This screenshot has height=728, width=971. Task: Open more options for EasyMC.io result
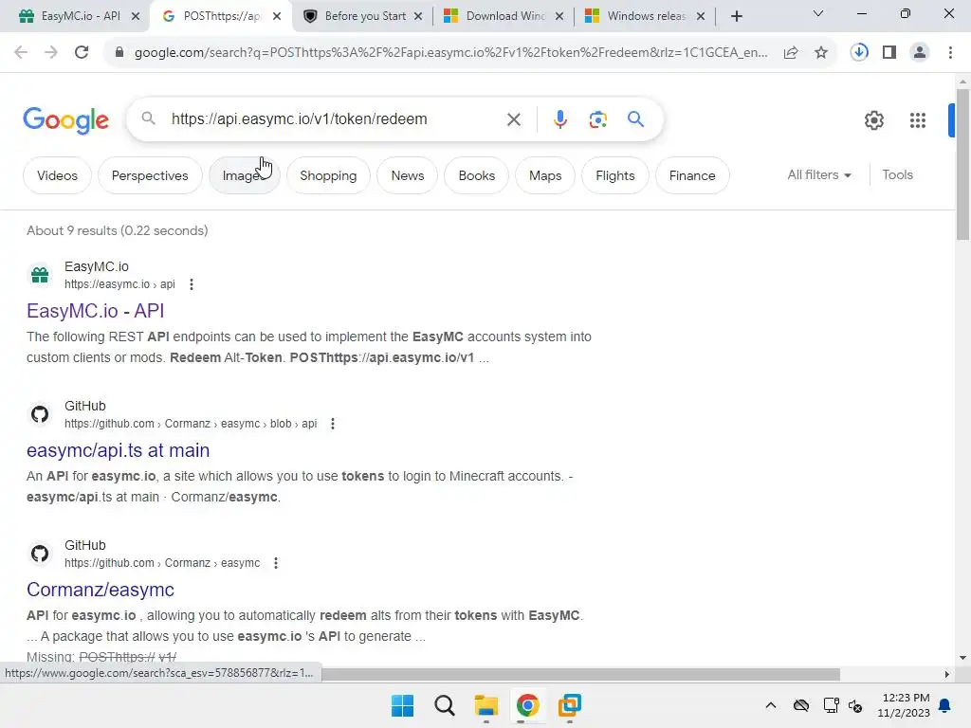[x=192, y=284]
